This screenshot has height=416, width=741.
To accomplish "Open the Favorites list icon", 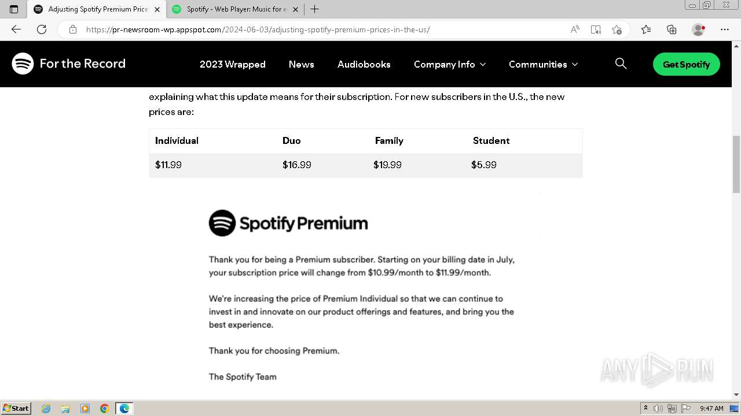I will [x=646, y=29].
